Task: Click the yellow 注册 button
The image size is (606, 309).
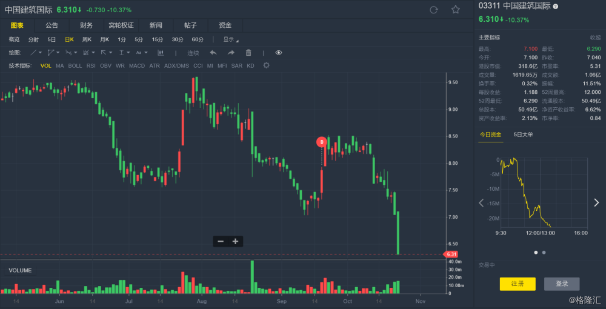Action: (x=518, y=284)
